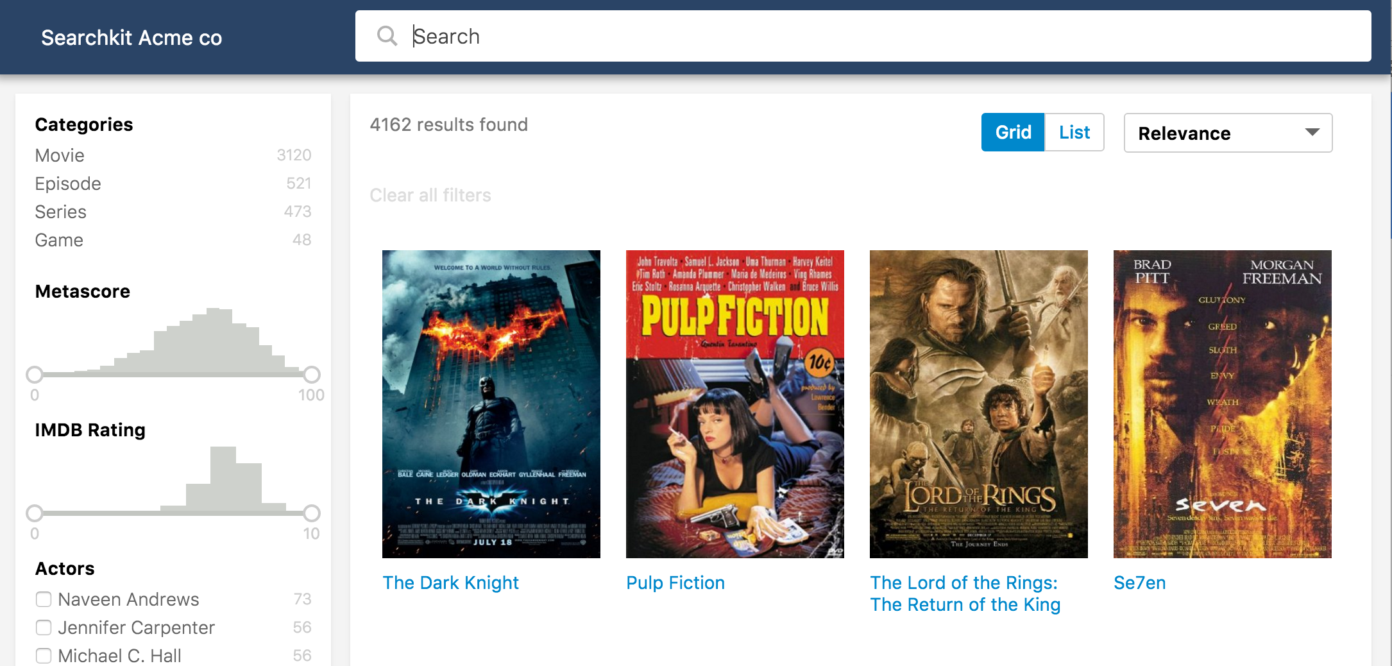Filter by Movie category
Screen dimensions: 1392x666
point(173,155)
